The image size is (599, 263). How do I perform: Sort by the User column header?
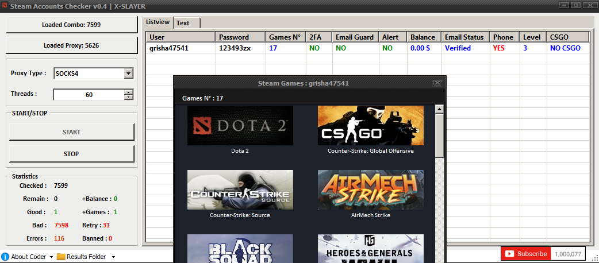coord(181,37)
